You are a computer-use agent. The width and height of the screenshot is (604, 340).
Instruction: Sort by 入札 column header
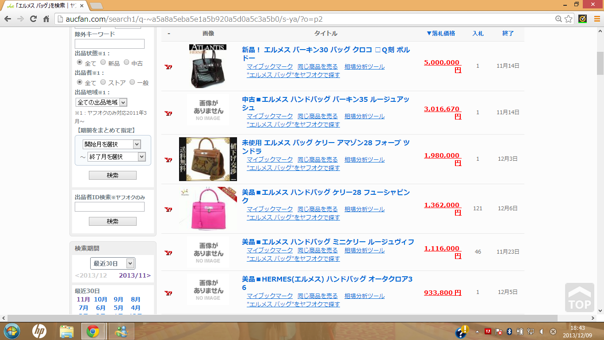pos(478,34)
